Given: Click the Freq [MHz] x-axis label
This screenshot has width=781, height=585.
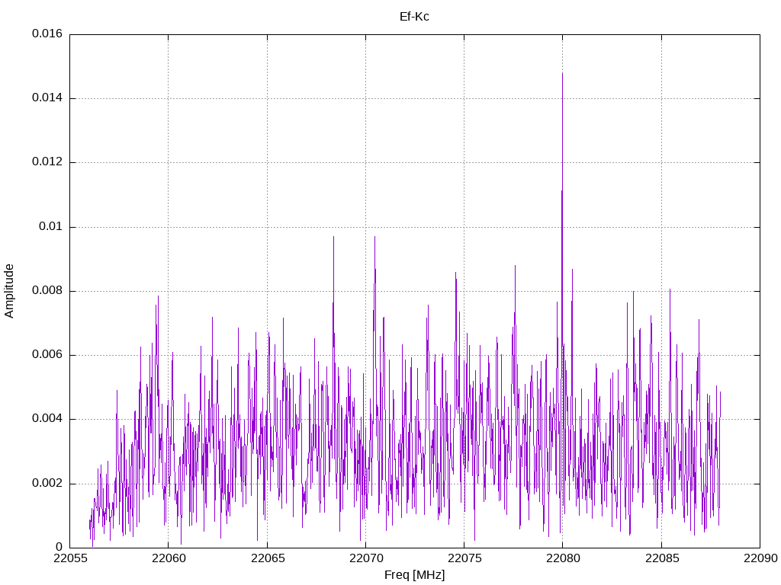Looking at the screenshot, I should tap(414, 575).
